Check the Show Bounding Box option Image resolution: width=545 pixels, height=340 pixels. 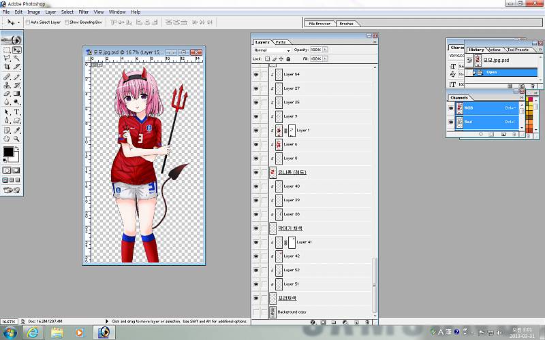click(67, 22)
